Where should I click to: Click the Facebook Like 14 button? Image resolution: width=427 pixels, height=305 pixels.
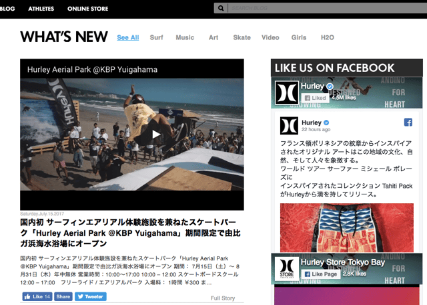37,296
